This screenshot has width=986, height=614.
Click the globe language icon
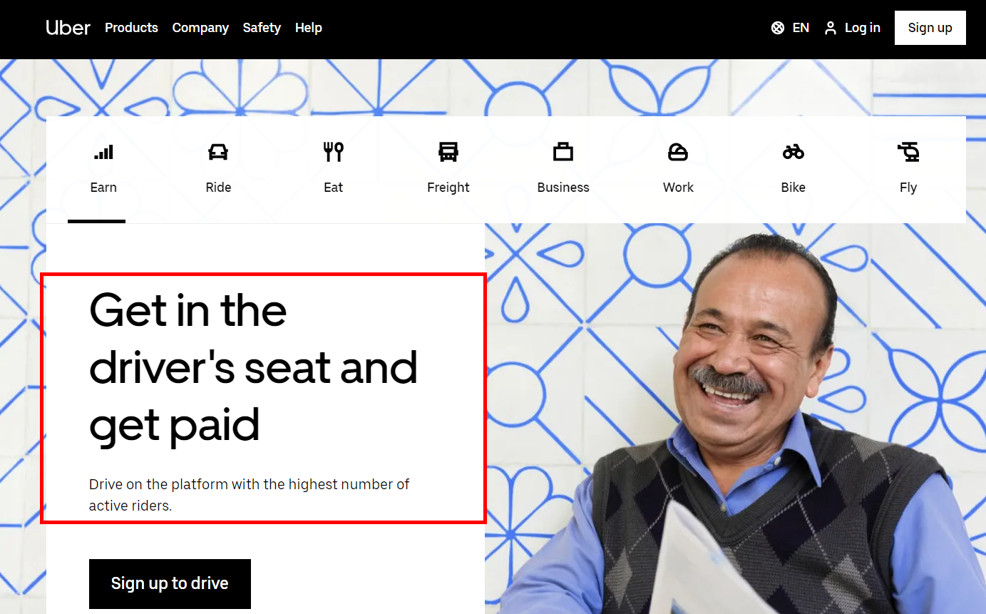point(778,28)
